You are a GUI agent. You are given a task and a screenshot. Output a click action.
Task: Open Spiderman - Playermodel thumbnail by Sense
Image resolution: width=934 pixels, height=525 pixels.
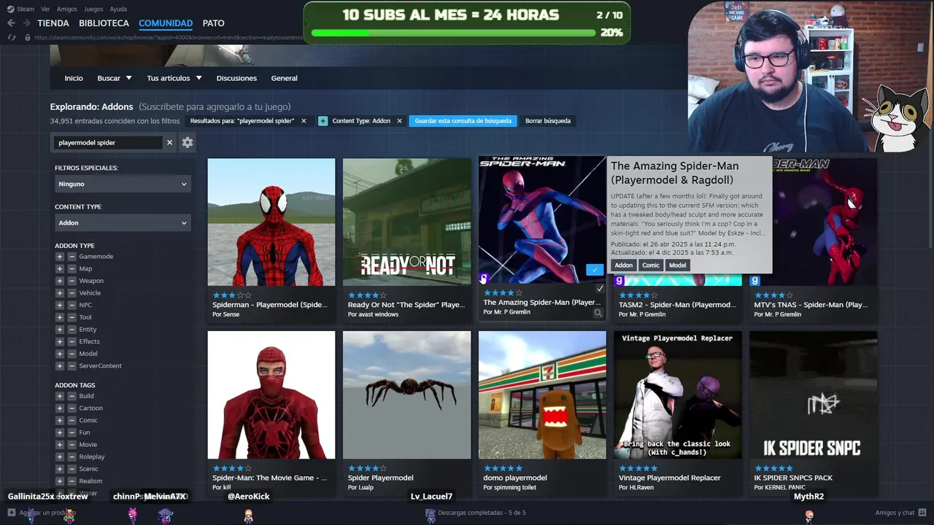click(x=271, y=222)
